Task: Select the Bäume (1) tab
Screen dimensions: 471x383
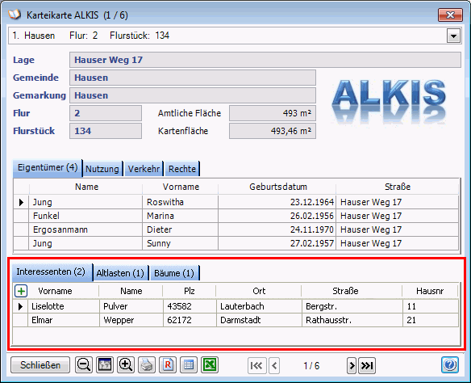Action: [x=174, y=273]
